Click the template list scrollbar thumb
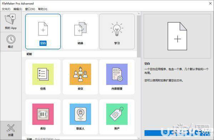Viewport: 214px width, 140px height. [139, 37]
